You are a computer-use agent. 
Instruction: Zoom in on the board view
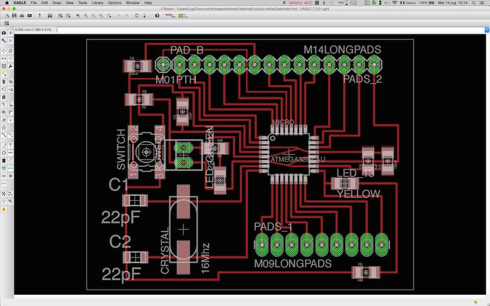(85, 16)
